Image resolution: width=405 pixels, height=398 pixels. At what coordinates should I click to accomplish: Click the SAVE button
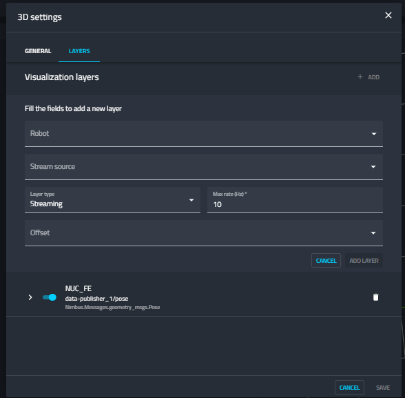[383, 388]
